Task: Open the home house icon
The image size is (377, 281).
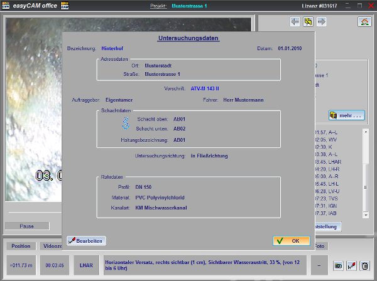Action: (364, 22)
